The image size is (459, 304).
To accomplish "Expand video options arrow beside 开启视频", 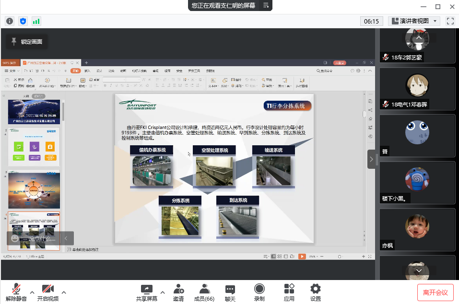I will (x=64, y=292).
